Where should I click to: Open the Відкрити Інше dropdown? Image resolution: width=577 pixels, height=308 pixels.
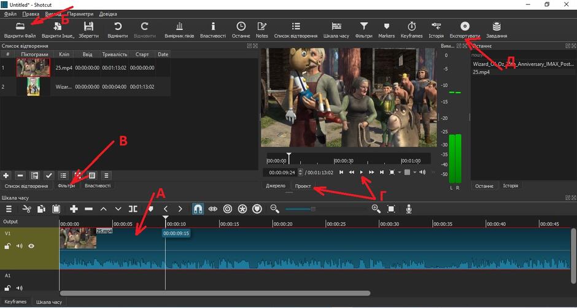click(x=58, y=30)
